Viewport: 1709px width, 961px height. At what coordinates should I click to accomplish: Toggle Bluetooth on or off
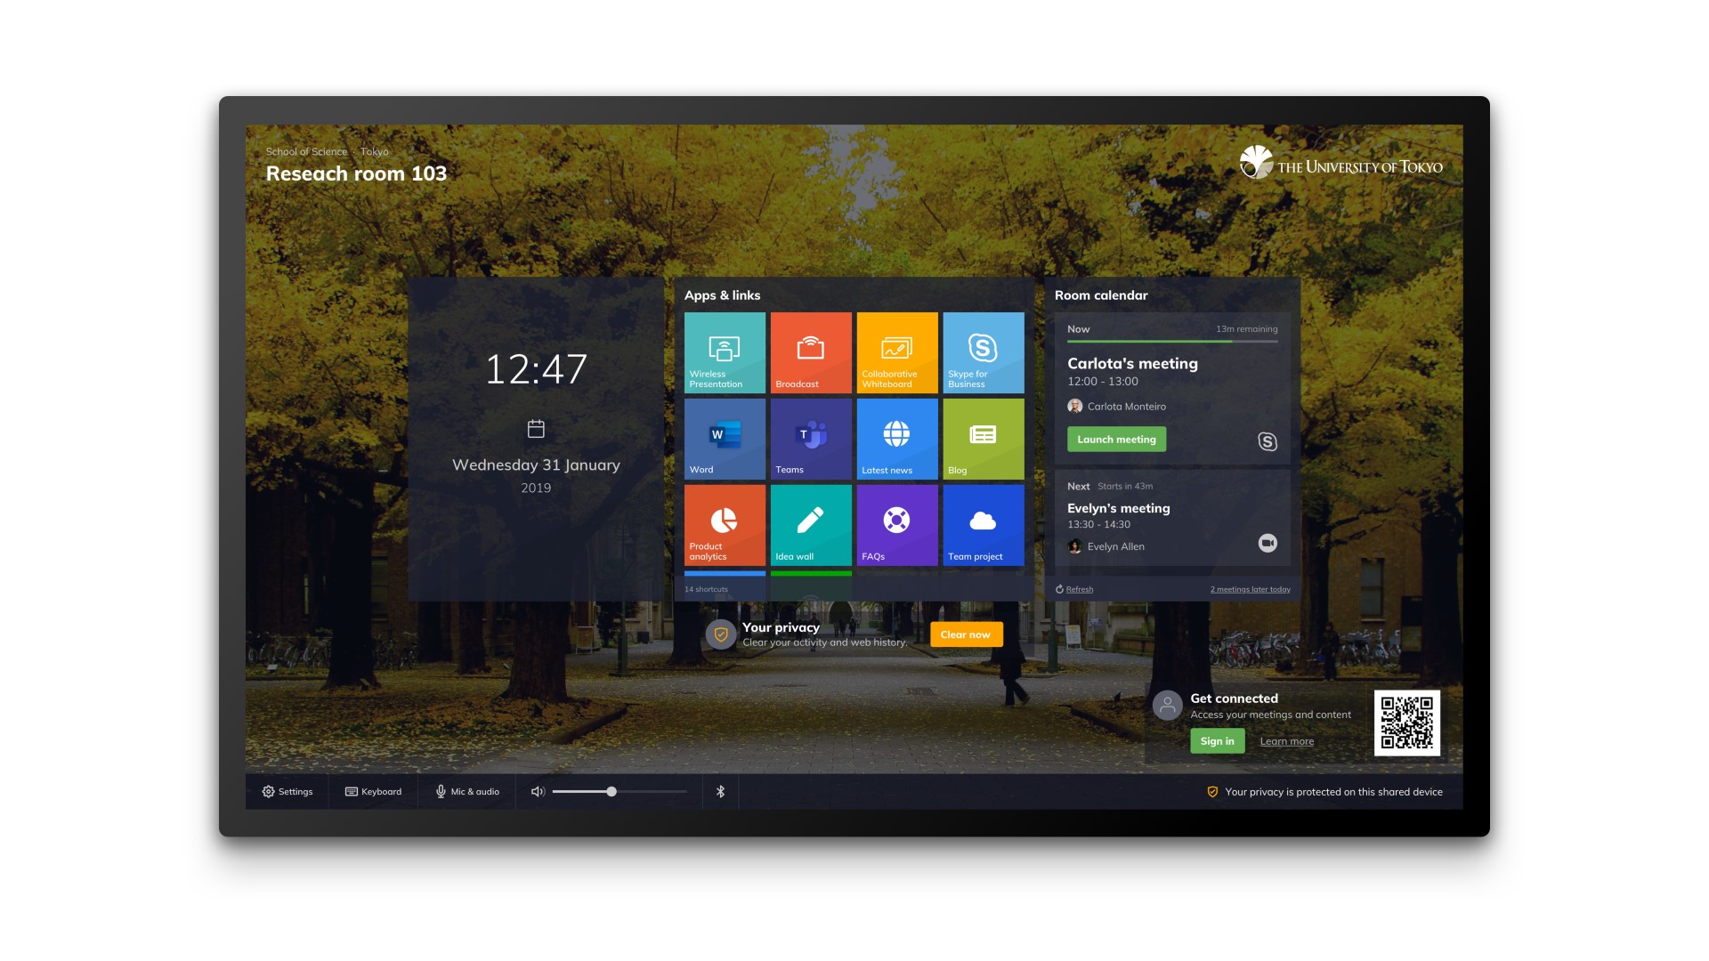pos(721,792)
